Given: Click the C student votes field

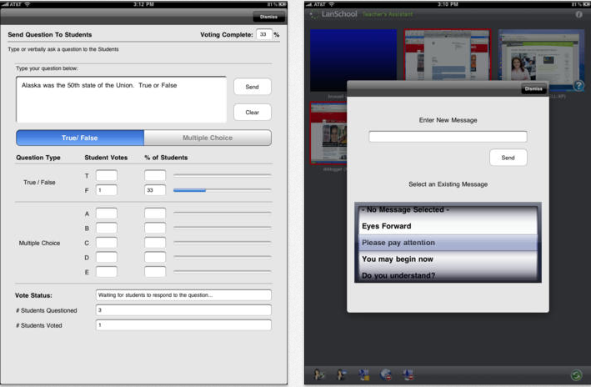Looking at the screenshot, I should tap(107, 243).
